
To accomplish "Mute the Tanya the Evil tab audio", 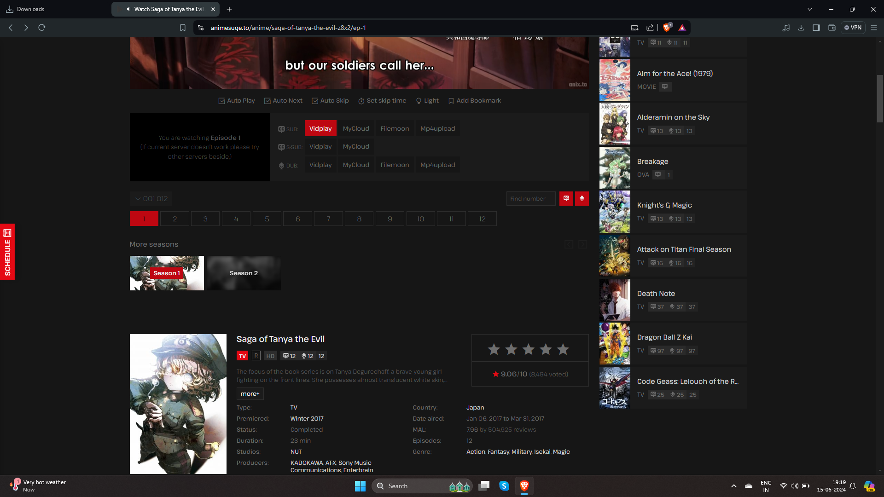I will point(129,9).
